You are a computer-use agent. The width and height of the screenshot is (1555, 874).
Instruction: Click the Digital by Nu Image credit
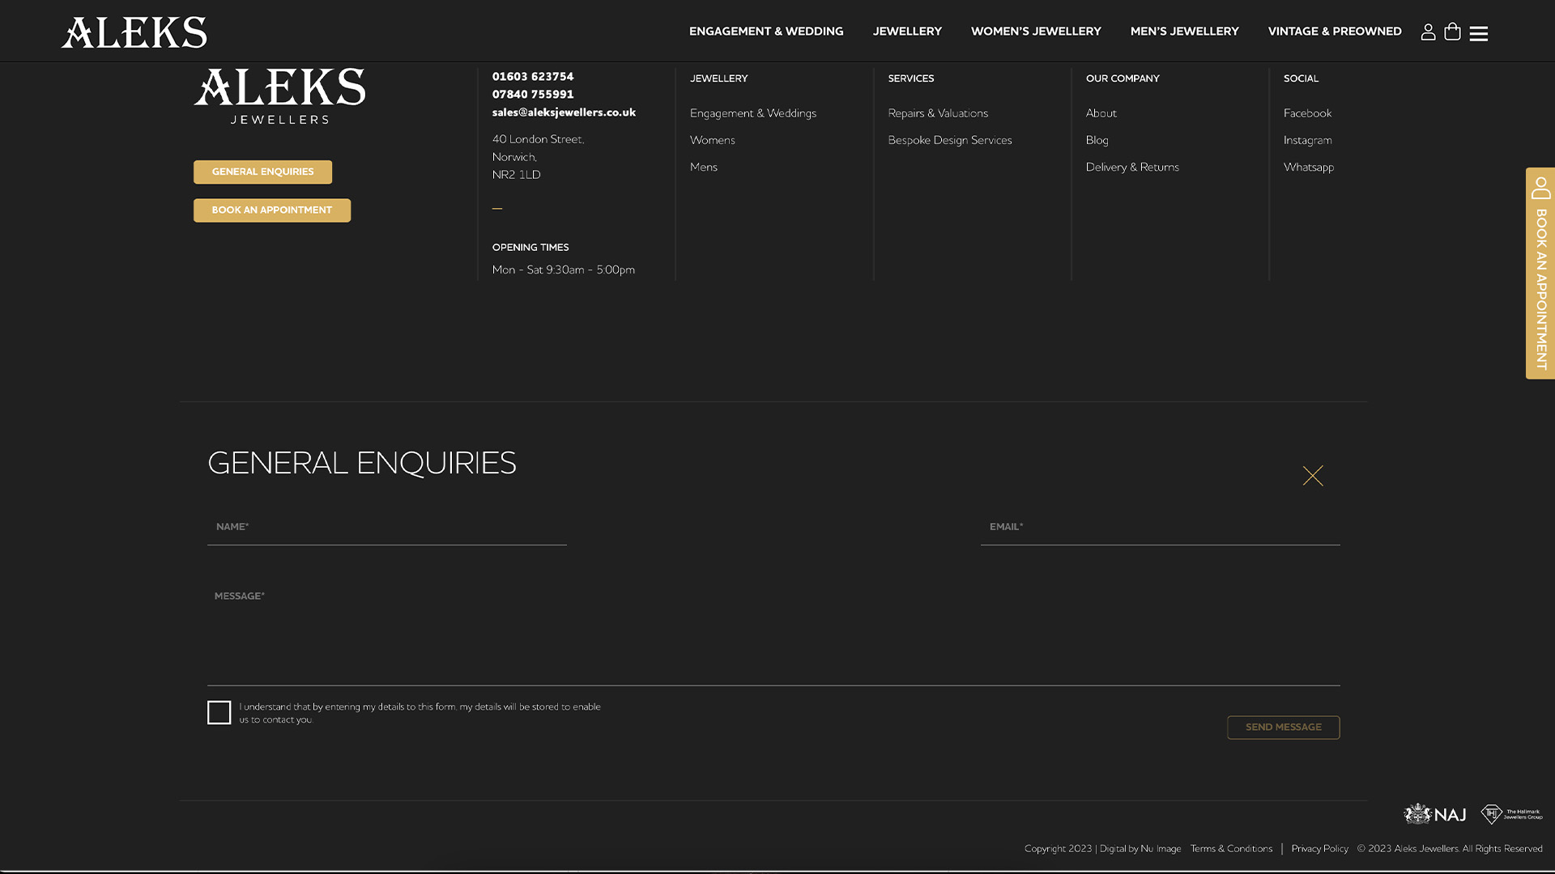point(1140,849)
